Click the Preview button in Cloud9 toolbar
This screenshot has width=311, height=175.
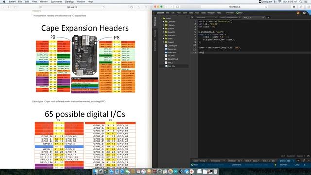pos(230,13)
